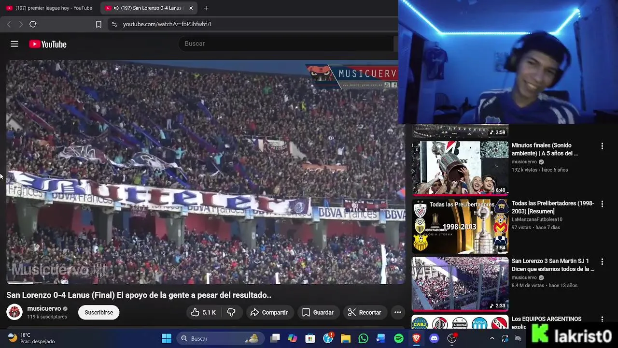Open San Lorenzo 3 San Martin SJ 1 title
The width and height of the screenshot is (618, 348).
[x=553, y=265]
